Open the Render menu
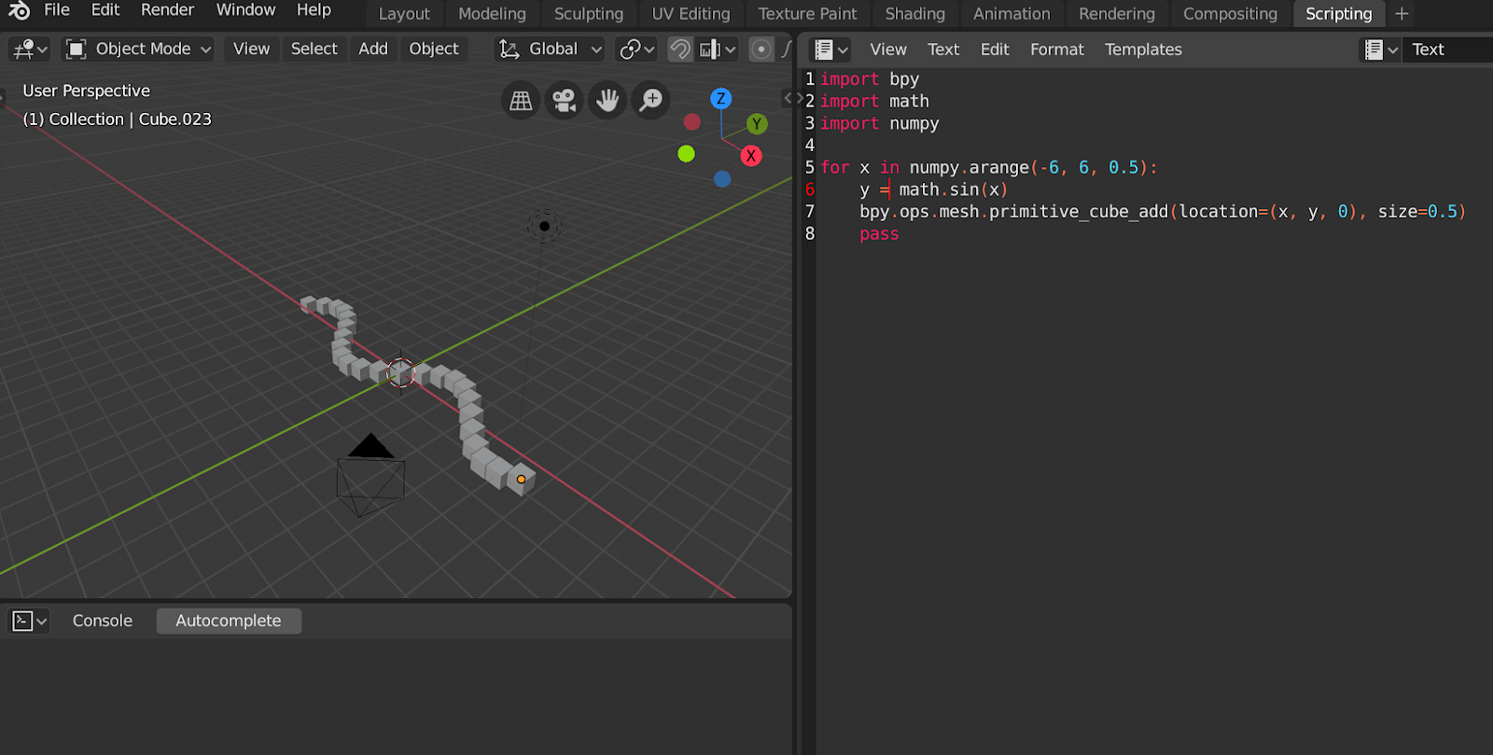 tap(168, 10)
